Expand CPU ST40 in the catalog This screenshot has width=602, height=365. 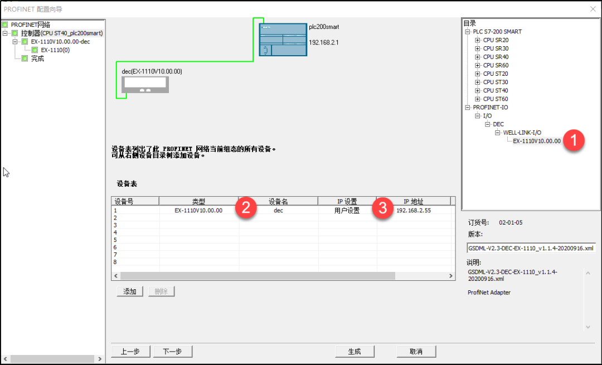click(477, 91)
